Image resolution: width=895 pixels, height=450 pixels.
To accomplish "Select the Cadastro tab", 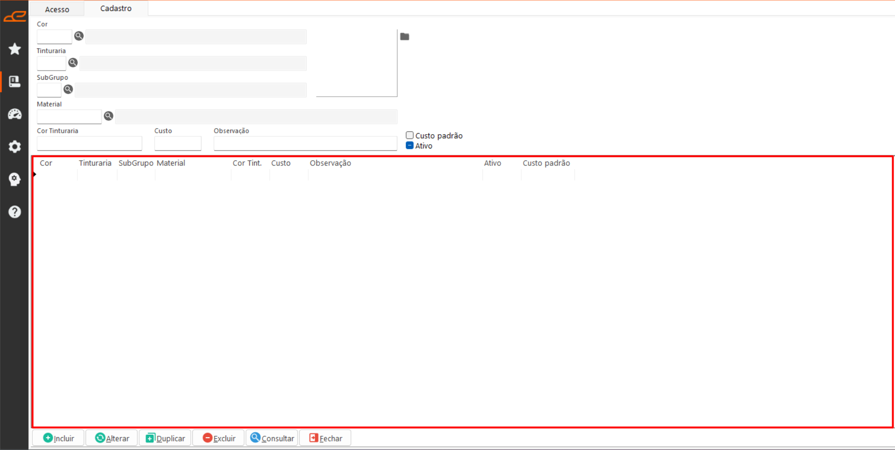I will tap(116, 9).
